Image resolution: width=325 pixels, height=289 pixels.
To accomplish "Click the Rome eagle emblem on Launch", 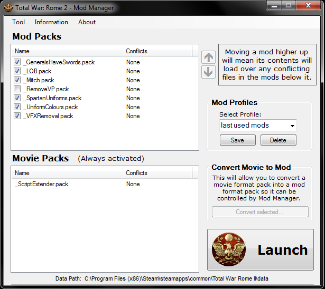I will pos(229,249).
